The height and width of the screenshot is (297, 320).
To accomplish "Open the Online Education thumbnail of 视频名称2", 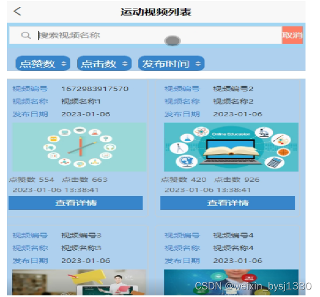I will 231,147.
